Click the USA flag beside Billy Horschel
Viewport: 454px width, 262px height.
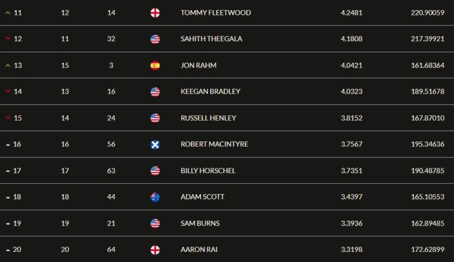[155, 171]
